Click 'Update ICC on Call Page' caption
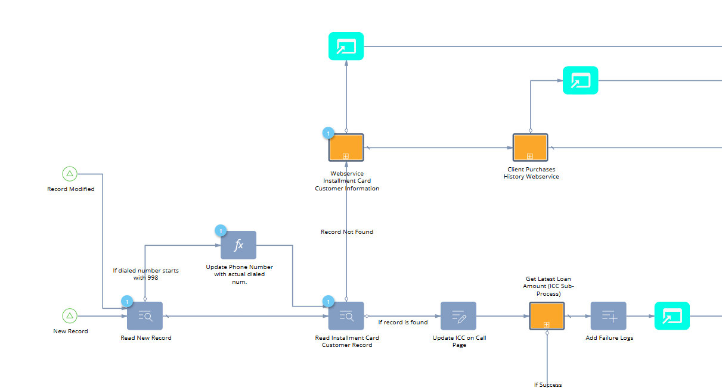 (x=459, y=342)
